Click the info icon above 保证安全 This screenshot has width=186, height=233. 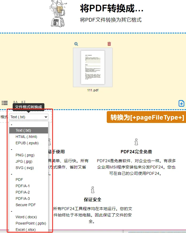(x=93, y=190)
